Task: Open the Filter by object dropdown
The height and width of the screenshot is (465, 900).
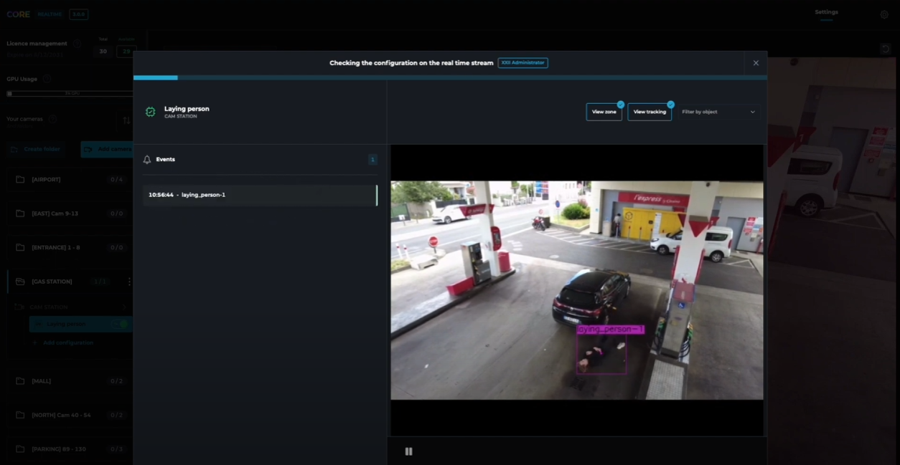Action: click(718, 112)
